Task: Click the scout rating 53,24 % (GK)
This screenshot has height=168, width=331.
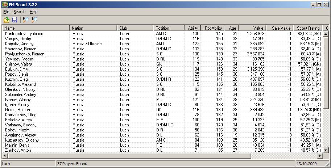Action: pos(309,110)
